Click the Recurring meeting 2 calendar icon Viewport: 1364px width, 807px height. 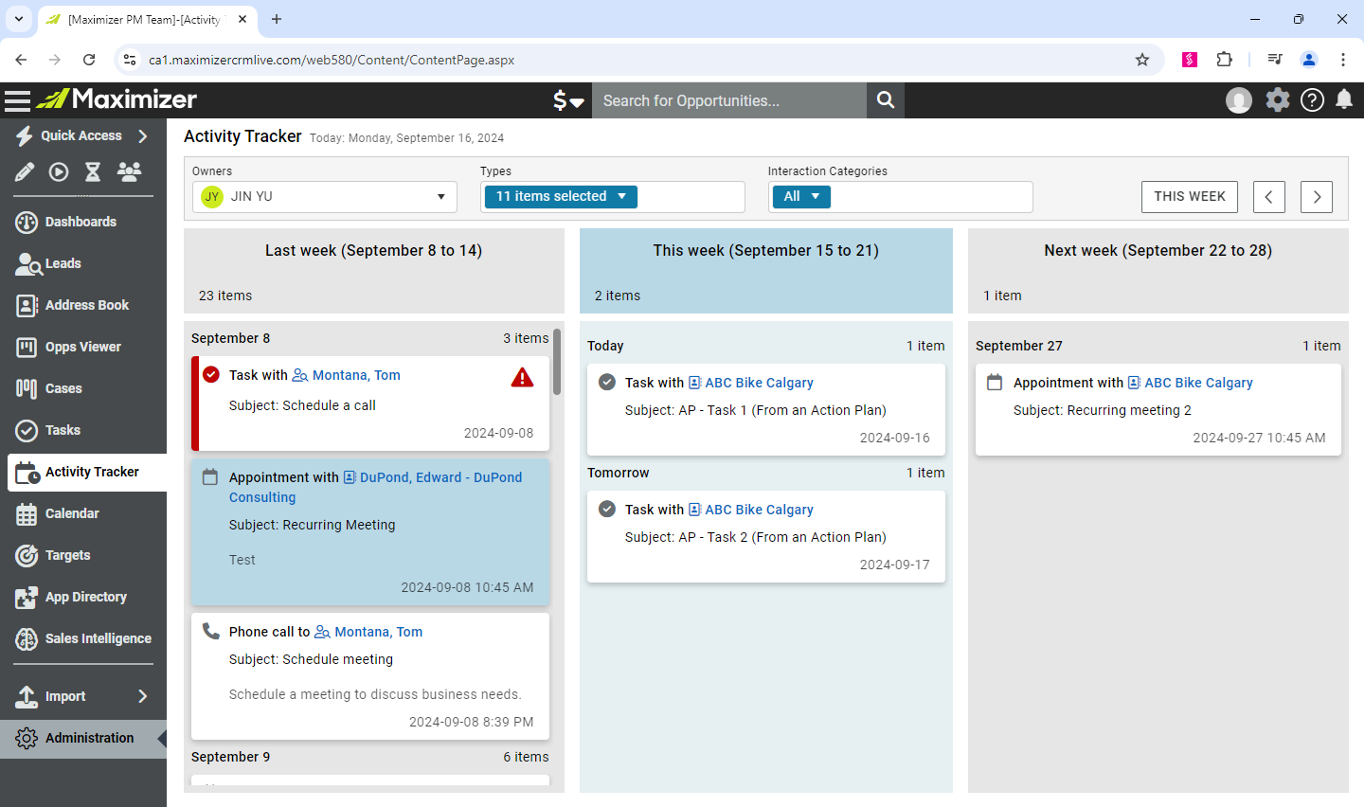(x=995, y=383)
